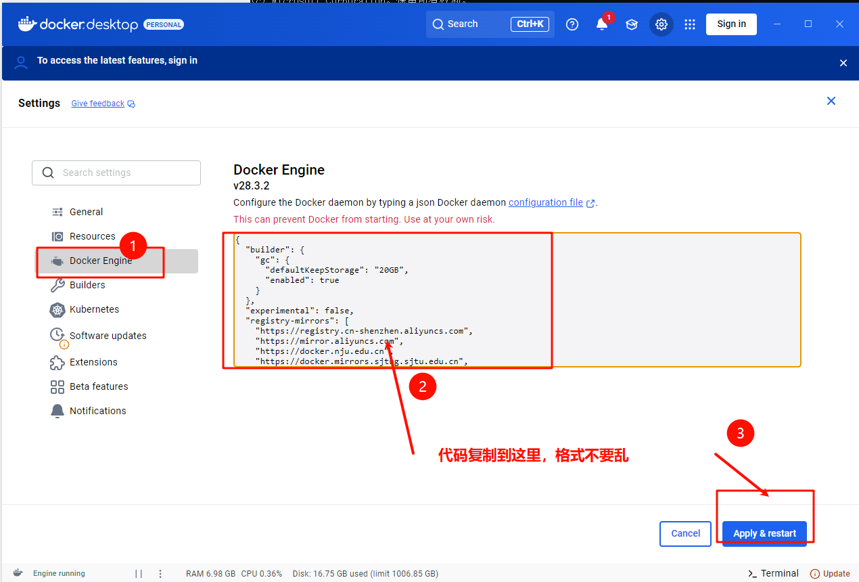Open the apps grid icon
Screen dimensions: 859x582
690,24
